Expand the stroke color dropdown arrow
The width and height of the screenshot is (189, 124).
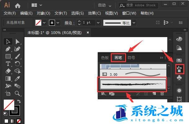point(58,23)
